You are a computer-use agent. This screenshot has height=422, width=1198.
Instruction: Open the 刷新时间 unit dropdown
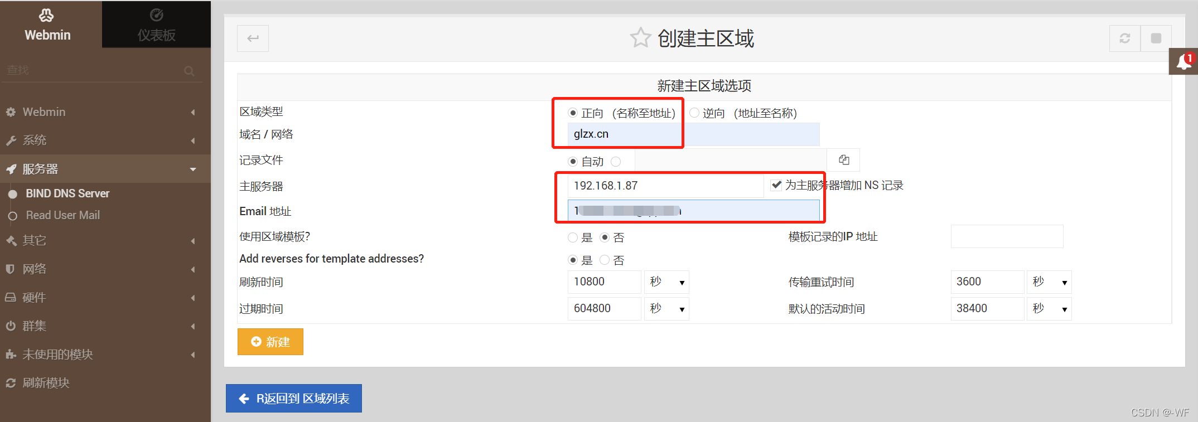click(x=666, y=282)
